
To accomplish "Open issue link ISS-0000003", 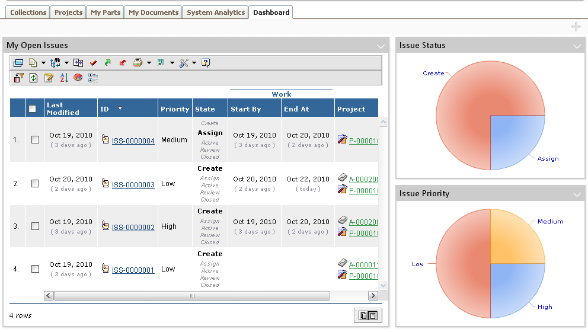I will [133, 185].
